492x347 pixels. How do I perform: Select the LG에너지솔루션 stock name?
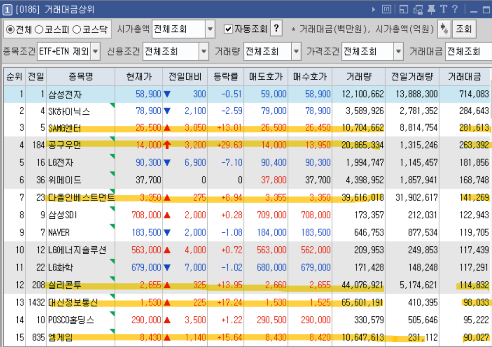77,250
